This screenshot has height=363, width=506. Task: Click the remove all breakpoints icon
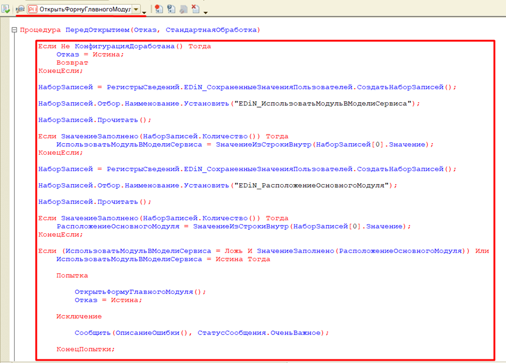click(x=196, y=9)
